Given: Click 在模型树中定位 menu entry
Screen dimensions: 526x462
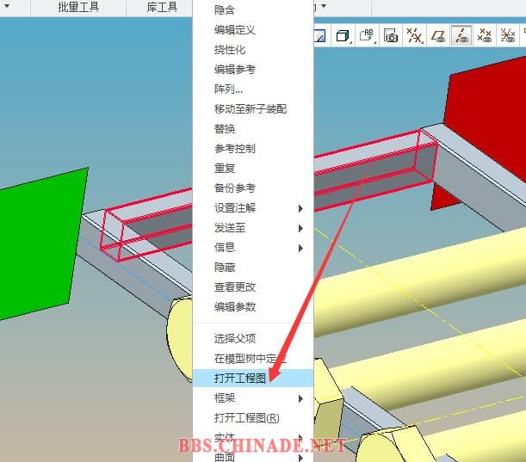Looking at the screenshot, I should (x=253, y=359).
